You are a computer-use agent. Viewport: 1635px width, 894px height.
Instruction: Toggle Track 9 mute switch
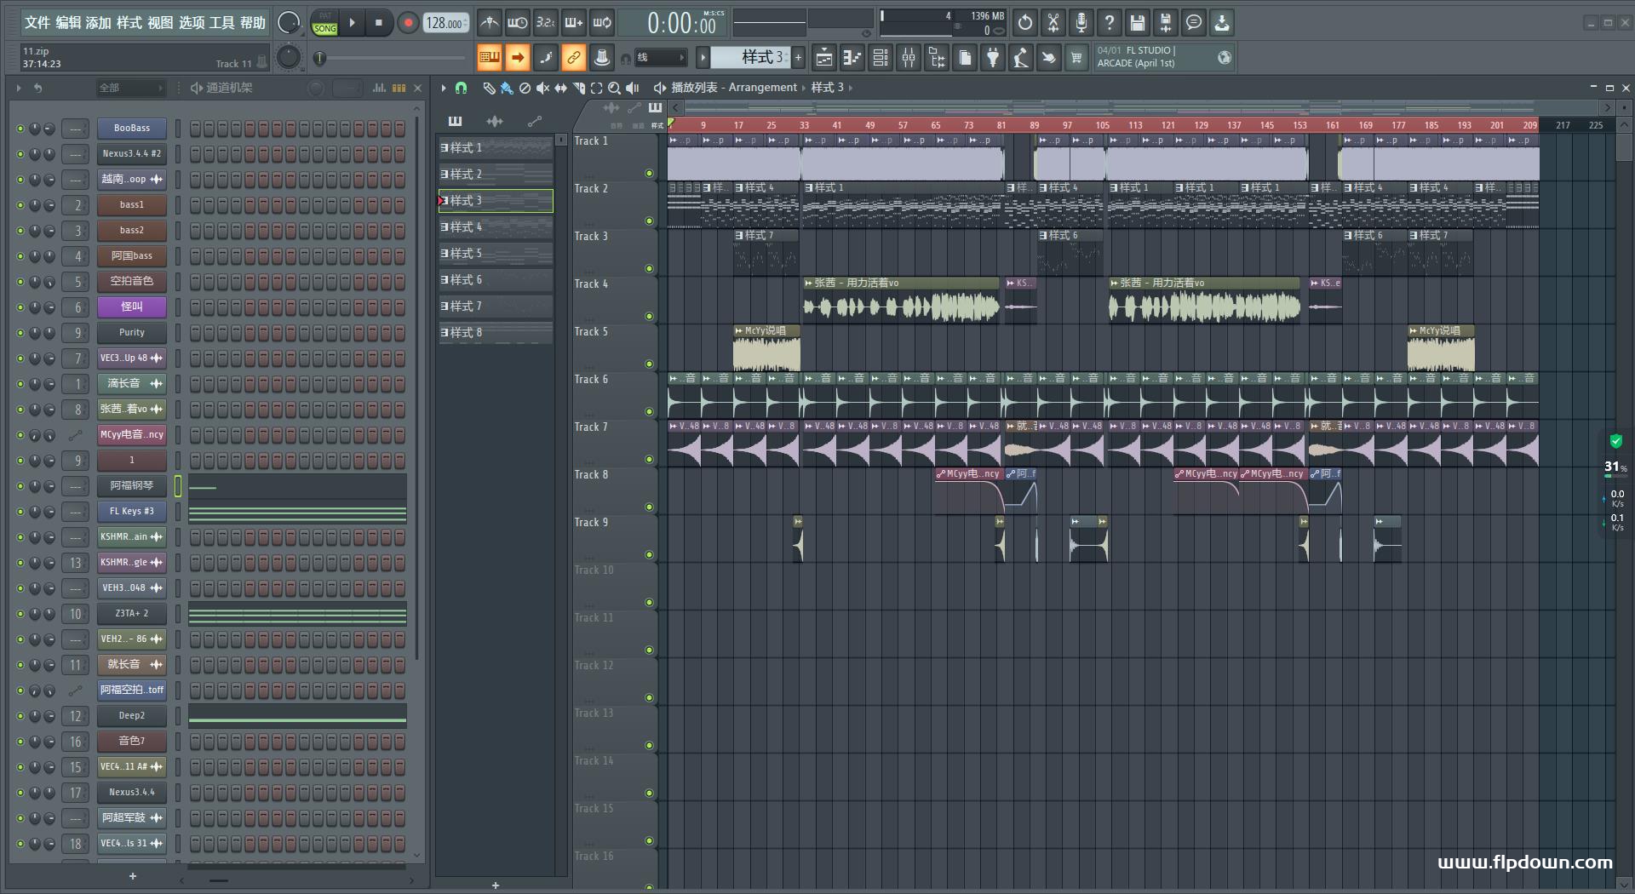point(649,555)
